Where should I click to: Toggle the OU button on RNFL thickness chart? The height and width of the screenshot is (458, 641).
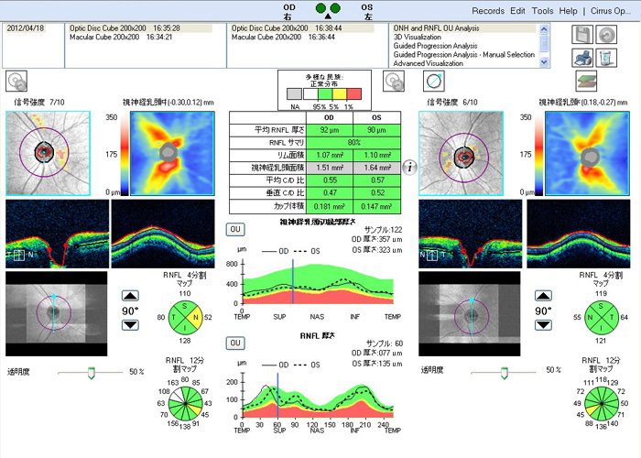pyautogui.click(x=235, y=343)
